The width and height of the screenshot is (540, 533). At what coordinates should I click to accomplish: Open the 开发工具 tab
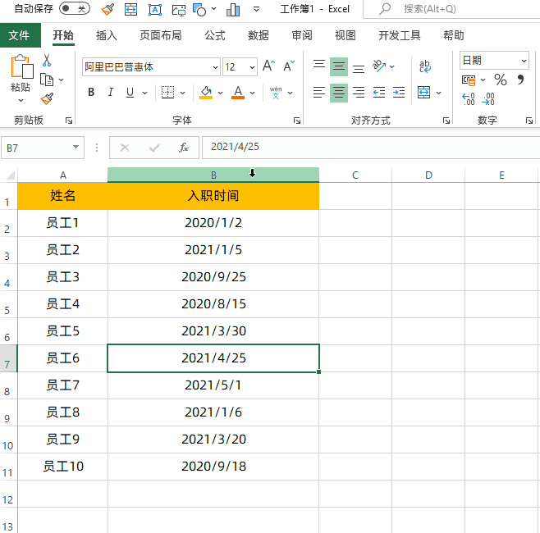tap(400, 35)
